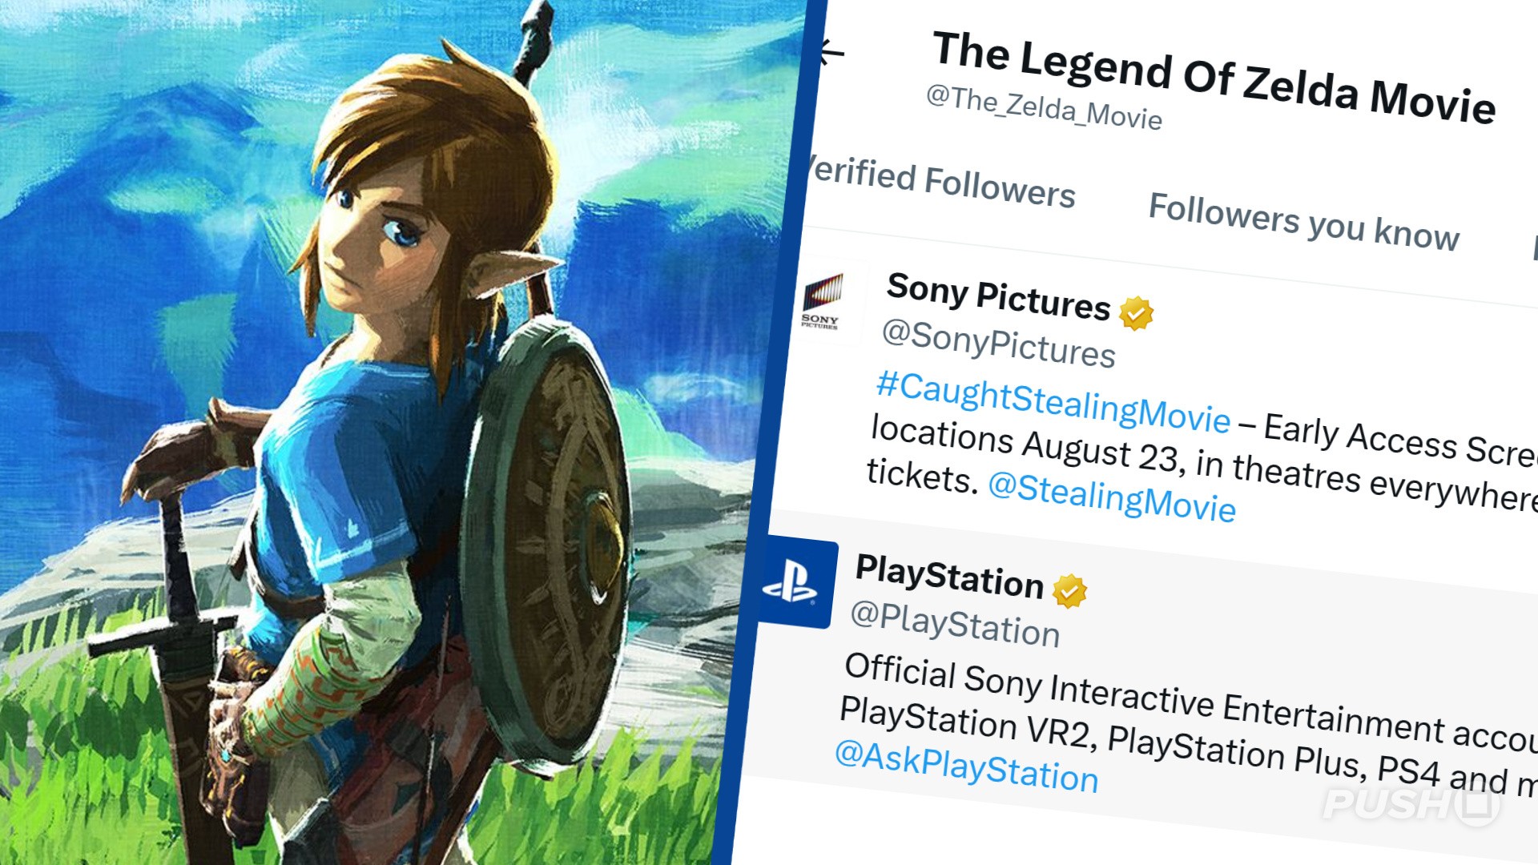1538x865 pixels.
Task: Select the @SonyPictures handle
Action: tap(998, 344)
